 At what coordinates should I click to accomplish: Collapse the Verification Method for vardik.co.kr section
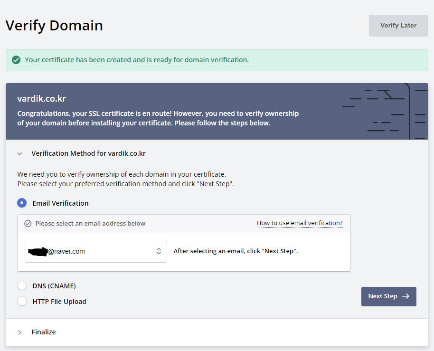pyautogui.click(x=19, y=153)
